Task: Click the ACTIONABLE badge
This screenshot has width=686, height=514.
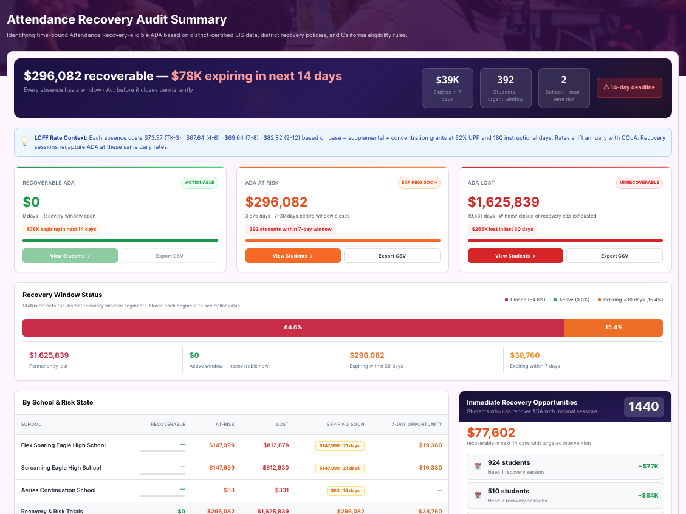Action: (x=199, y=183)
